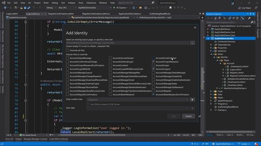Click the Properties wrench icon in Solution Explorer
This screenshot has height=146, width=261.
click(249, 18)
